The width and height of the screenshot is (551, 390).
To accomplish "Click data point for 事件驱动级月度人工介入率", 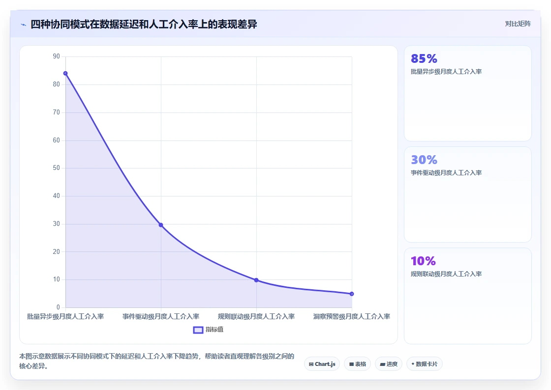I will (161, 225).
